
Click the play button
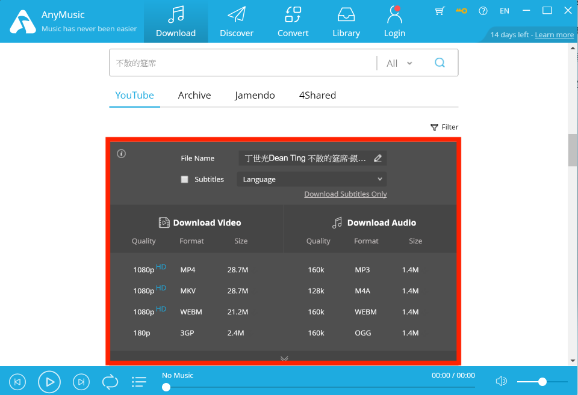[x=49, y=382]
